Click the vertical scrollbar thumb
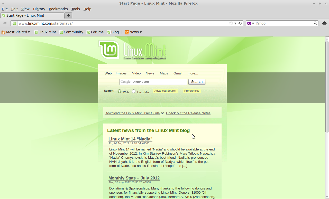Screen dimensions: 329x199 pyautogui.click(x=327, y=87)
